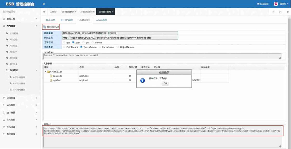Choose the QueryParam radio option

[x=81, y=47]
